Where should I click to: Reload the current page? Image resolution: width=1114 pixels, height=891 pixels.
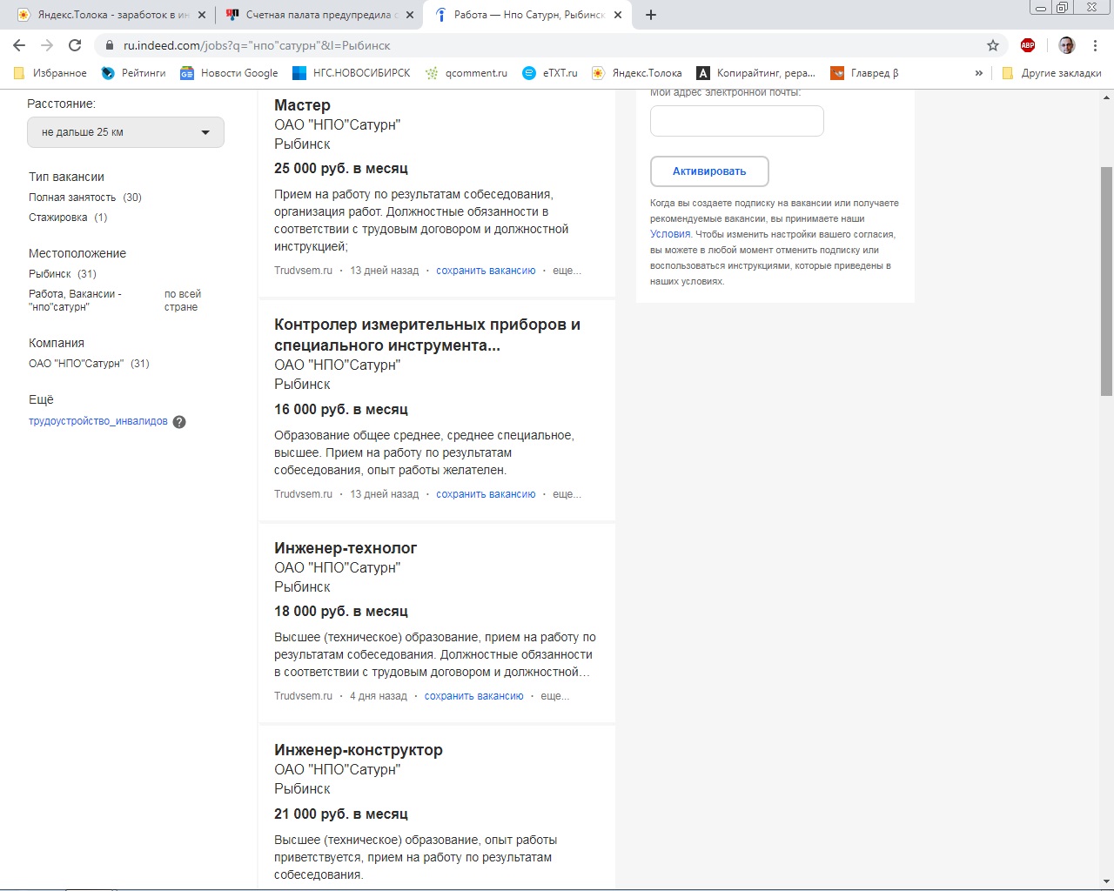pyautogui.click(x=75, y=45)
